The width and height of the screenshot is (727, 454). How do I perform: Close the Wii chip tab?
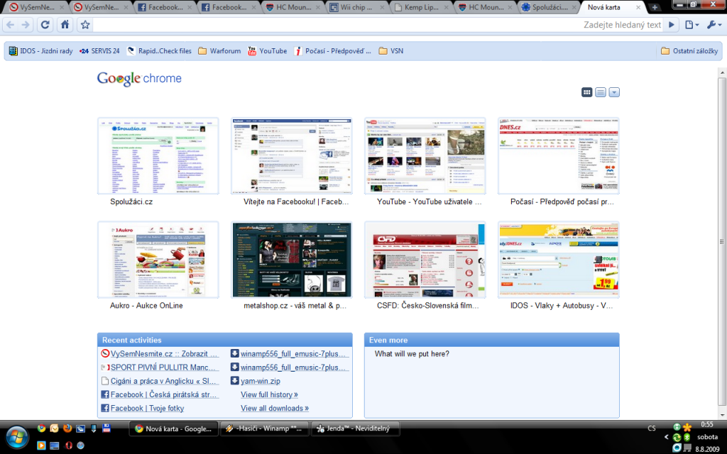[381, 7]
